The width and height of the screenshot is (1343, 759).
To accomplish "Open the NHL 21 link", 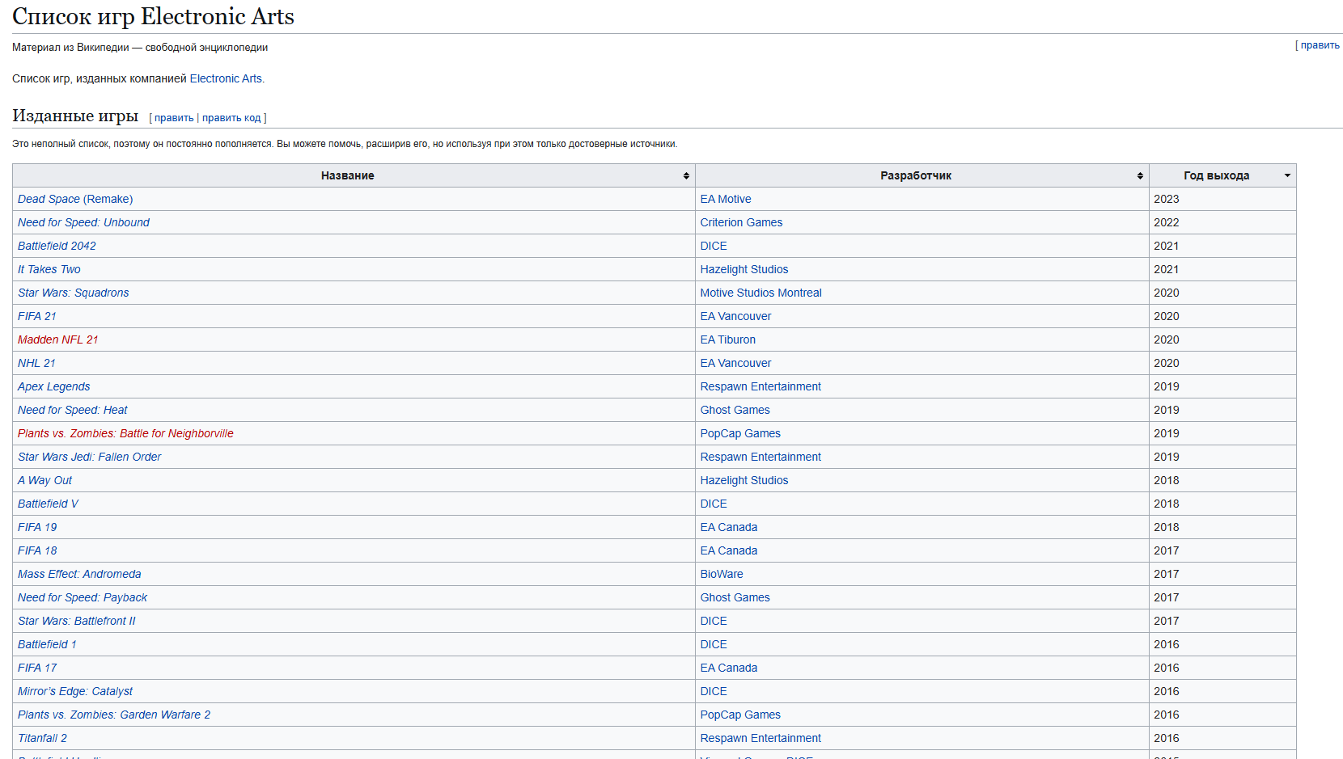I will [x=36, y=363].
